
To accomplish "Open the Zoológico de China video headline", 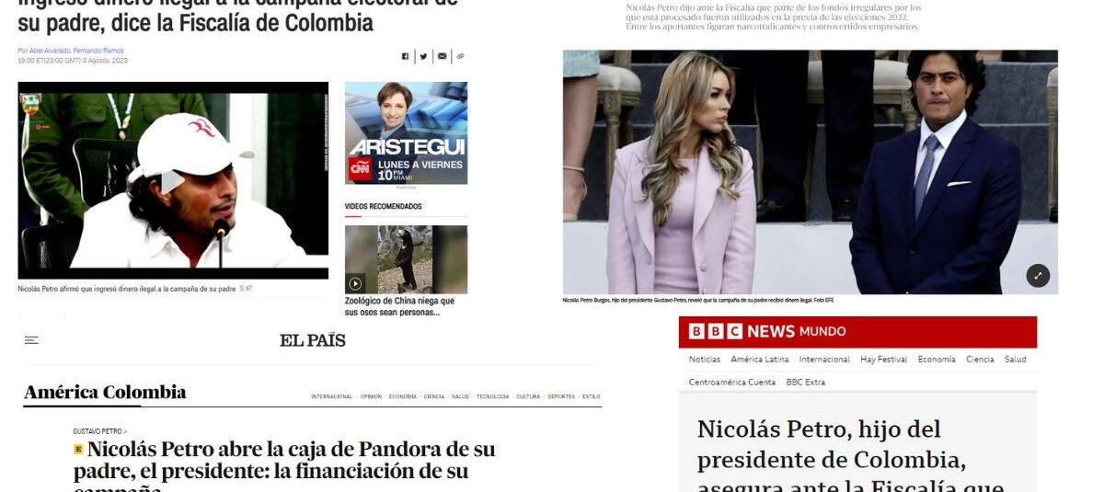I will (400, 306).
